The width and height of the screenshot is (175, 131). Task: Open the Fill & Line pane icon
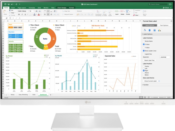tap(145, 30)
